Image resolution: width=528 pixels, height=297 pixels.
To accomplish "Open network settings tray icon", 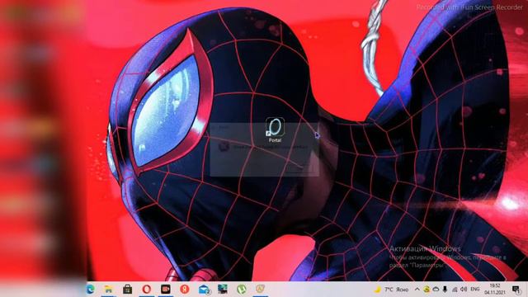I will pyautogui.click(x=455, y=290).
